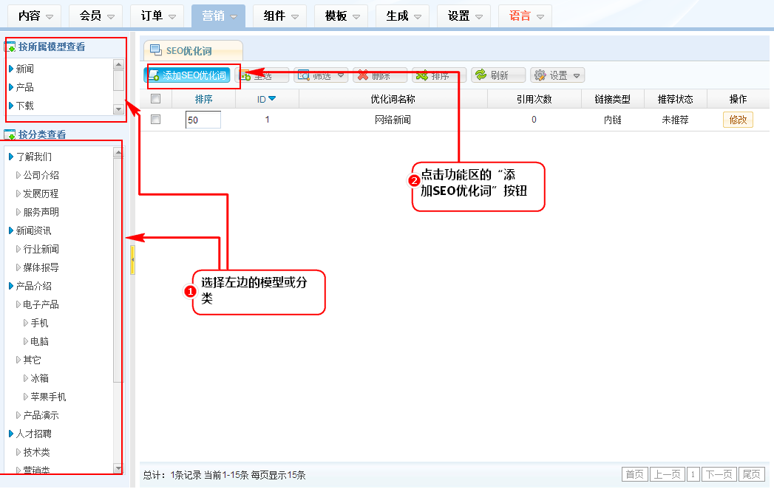This screenshot has height=489, width=774.
Task: Expand the 了解我们 category tree node
Action: tap(11, 157)
